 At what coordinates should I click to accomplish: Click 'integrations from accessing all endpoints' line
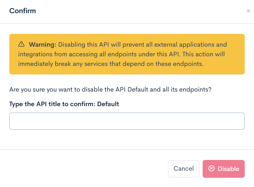(71, 54)
